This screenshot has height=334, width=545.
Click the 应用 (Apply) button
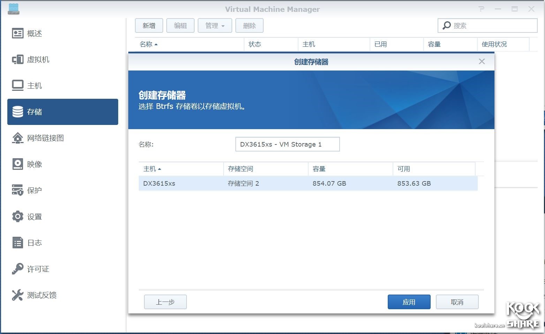point(409,302)
